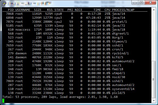Click the vertical scrollbar thumb
The image size is (158, 105).
click(x=154, y=80)
